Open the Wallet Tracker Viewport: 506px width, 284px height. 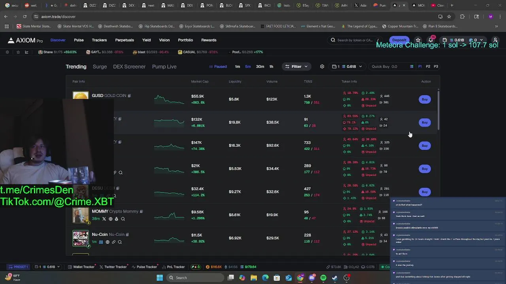tap(81, 267)
